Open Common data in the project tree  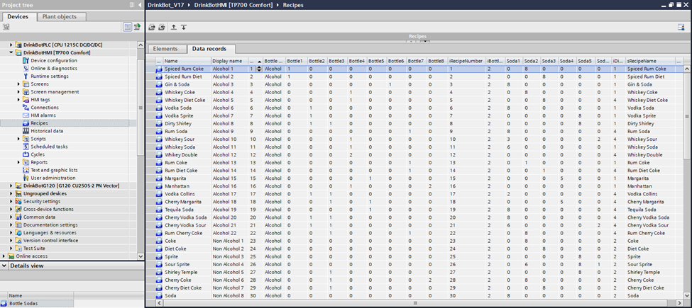click(x=39, y=217)
